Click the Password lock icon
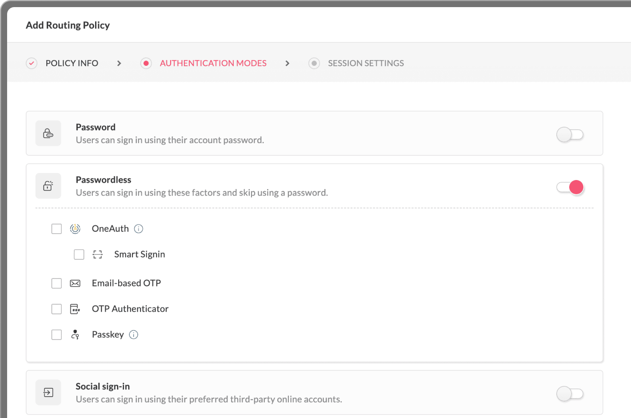 click(48, 133)
